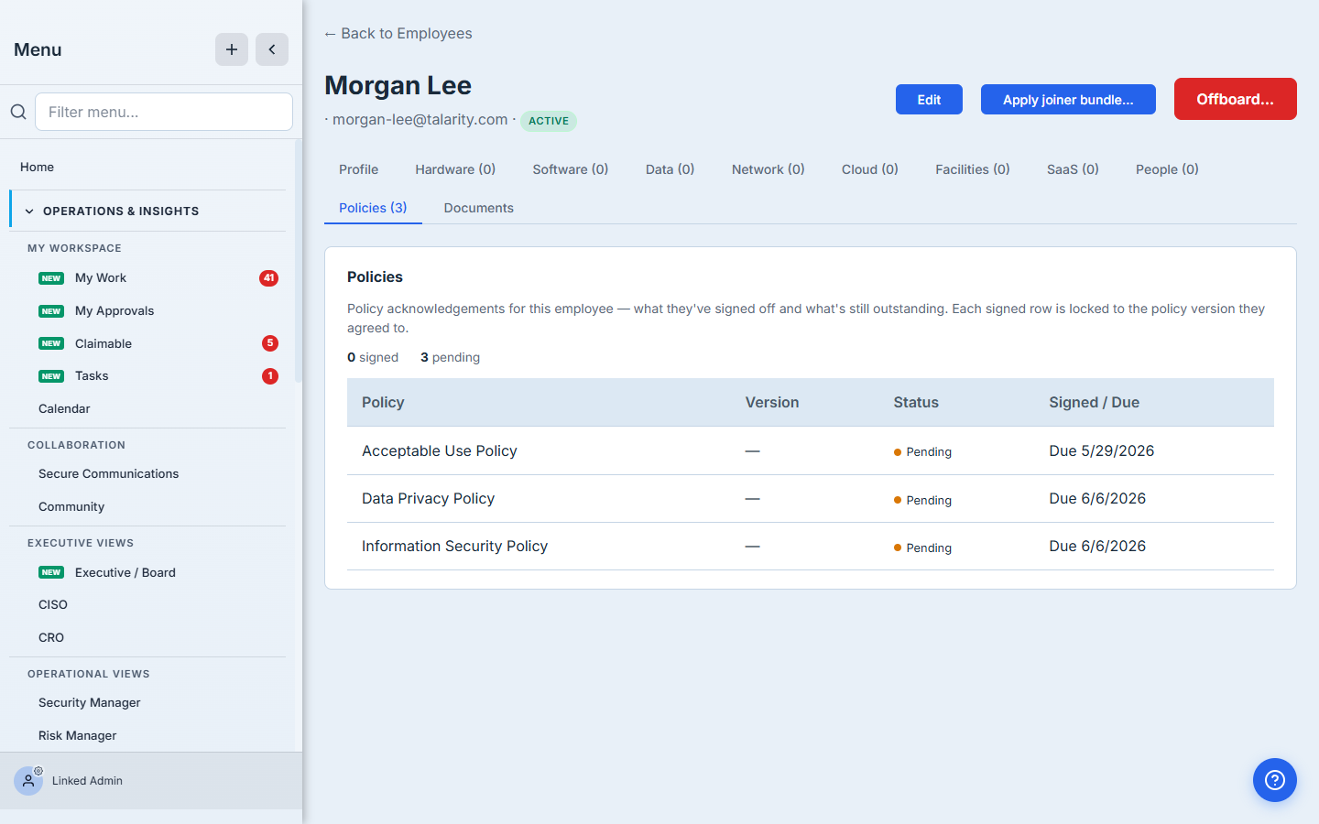Click the sidebar scrollbar

coord(299,261)
